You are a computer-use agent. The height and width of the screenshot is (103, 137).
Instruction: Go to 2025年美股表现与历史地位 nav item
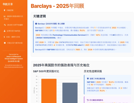[x=14, y=18]
